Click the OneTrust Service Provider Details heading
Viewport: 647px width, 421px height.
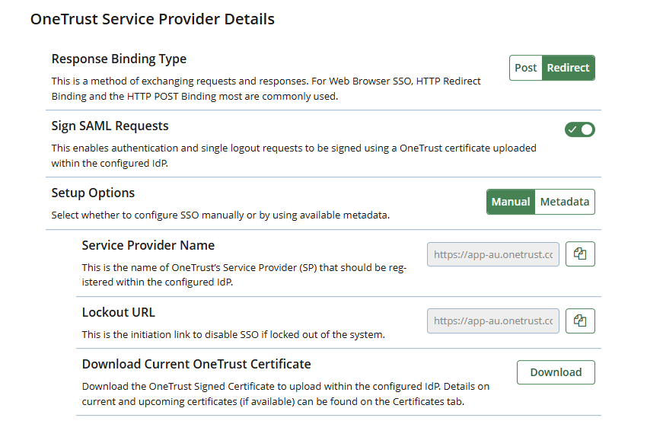tap(152, 19)
